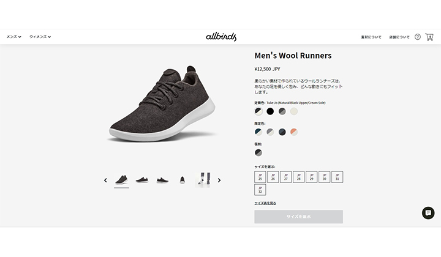This screenshot has height=257, width=441.
Task: Go to next thumbnail with right arrow
Action: click(x=219, y=181)
